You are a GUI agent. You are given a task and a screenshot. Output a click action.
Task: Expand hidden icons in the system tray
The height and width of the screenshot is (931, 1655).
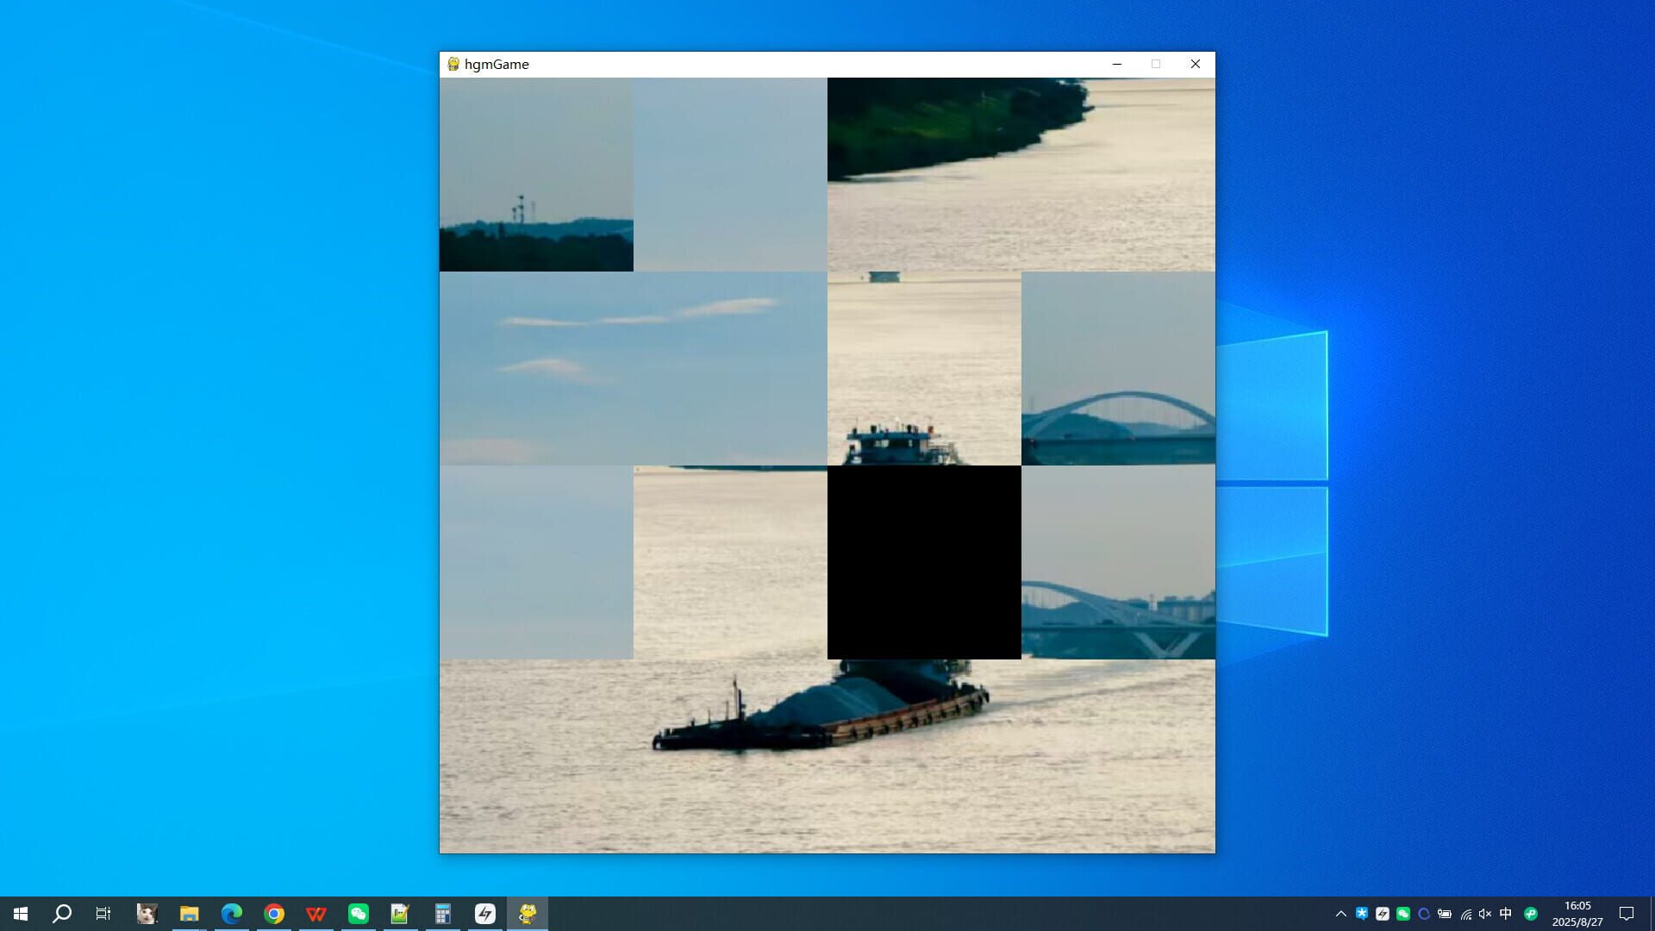pos(1342,914)
